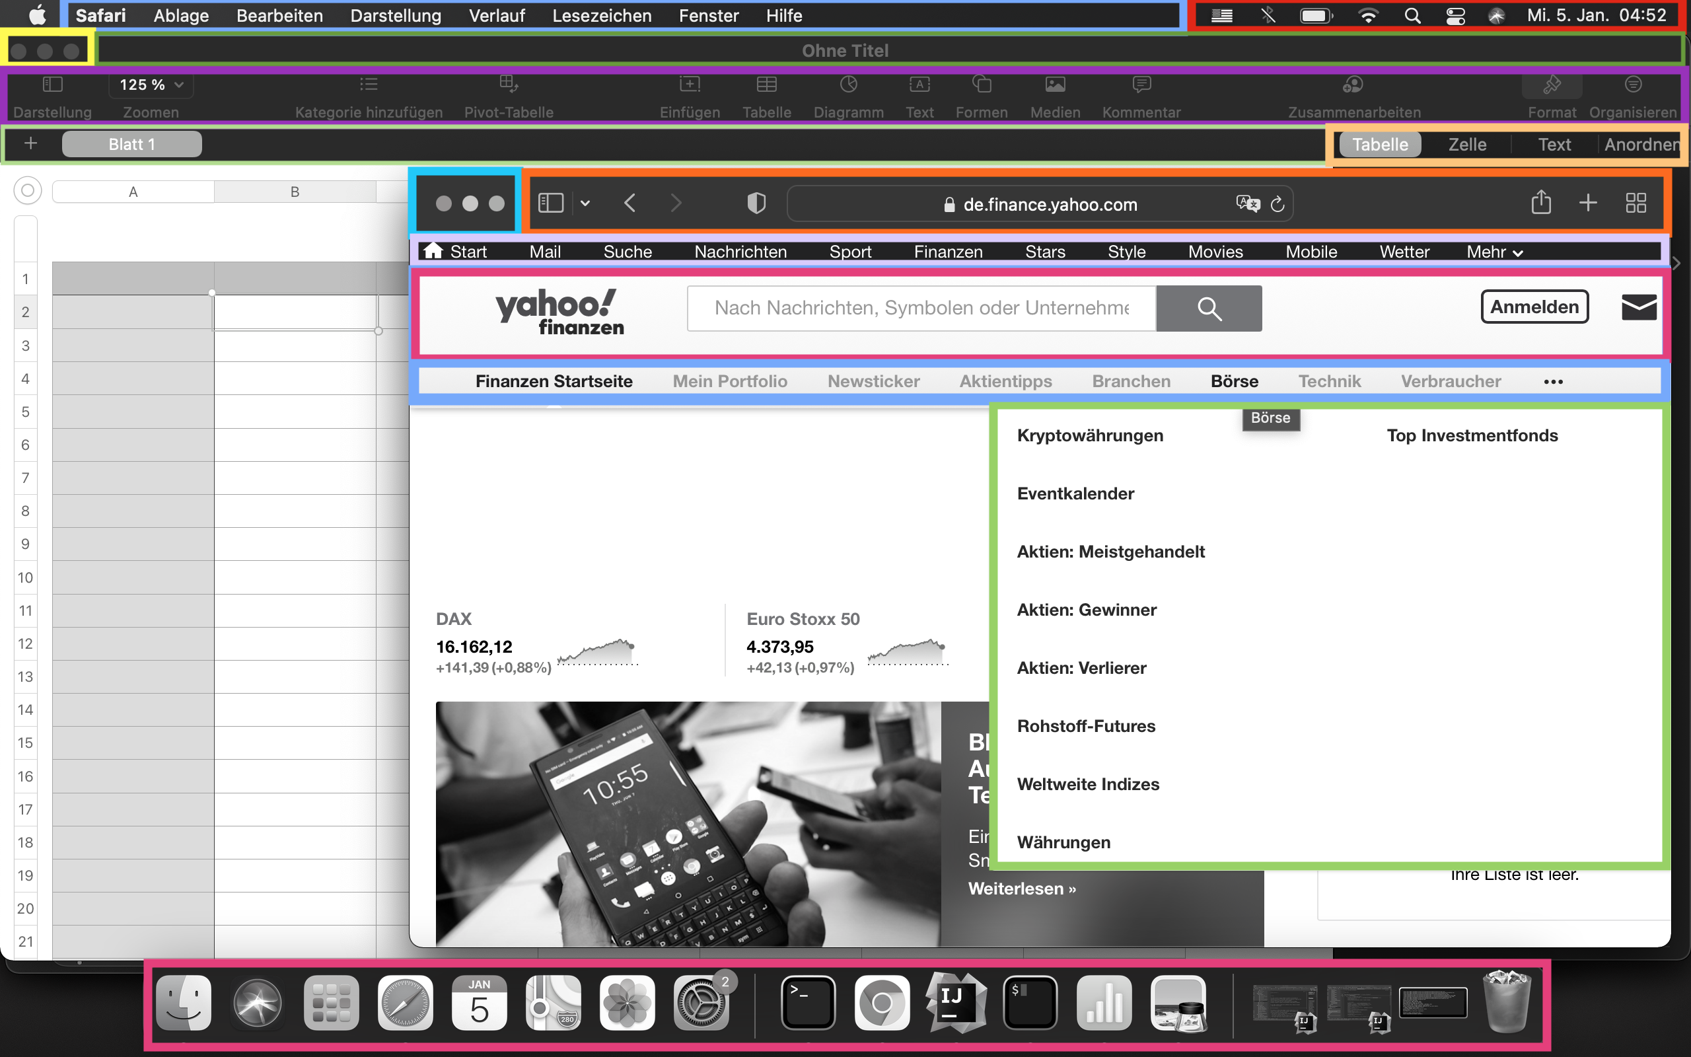Click the Börse dropdown menu on Yahoo Finance
The height and width of the screenshot is (1057, 1691).
point(1235,380)
